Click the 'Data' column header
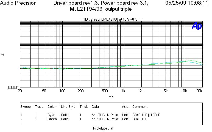The height and width of the screenshot is (132, 212). (95, 107)
